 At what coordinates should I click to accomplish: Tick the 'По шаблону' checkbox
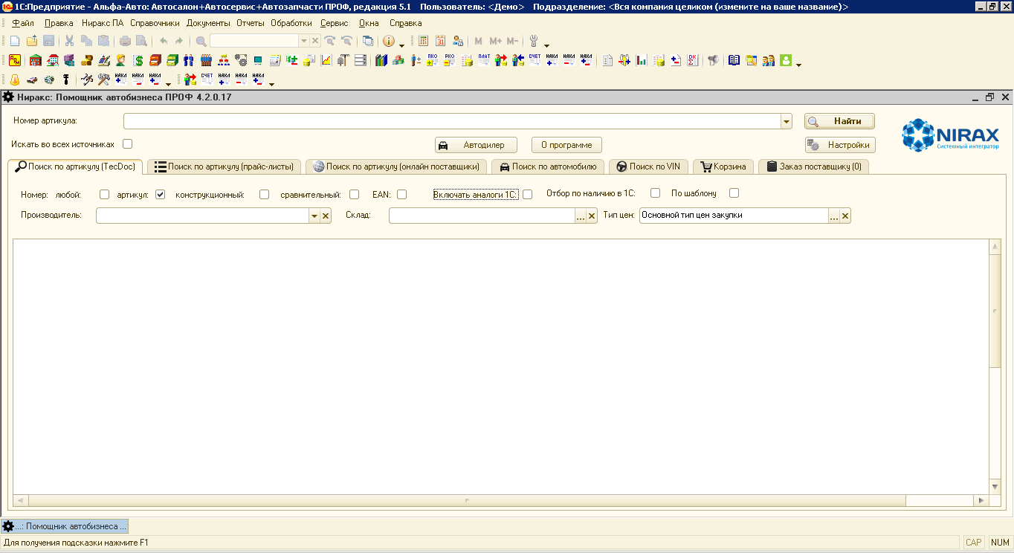click(734, 193)
